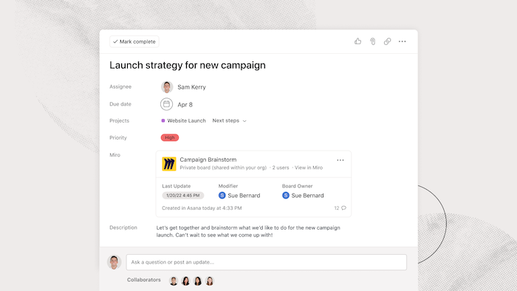This screenshot has width=517, height=291.
Task: Copy task link via chain icon
Action: tap(388, 41)
